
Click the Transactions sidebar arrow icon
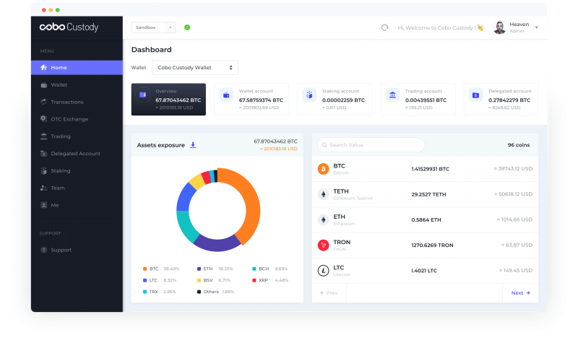click(x=44, y=102)
